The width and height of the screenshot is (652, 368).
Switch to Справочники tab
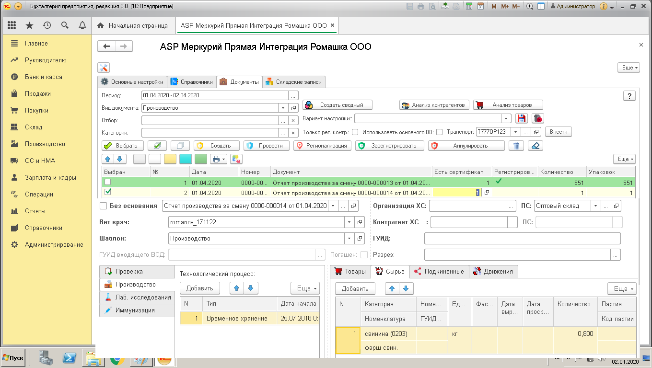[191, 82]
